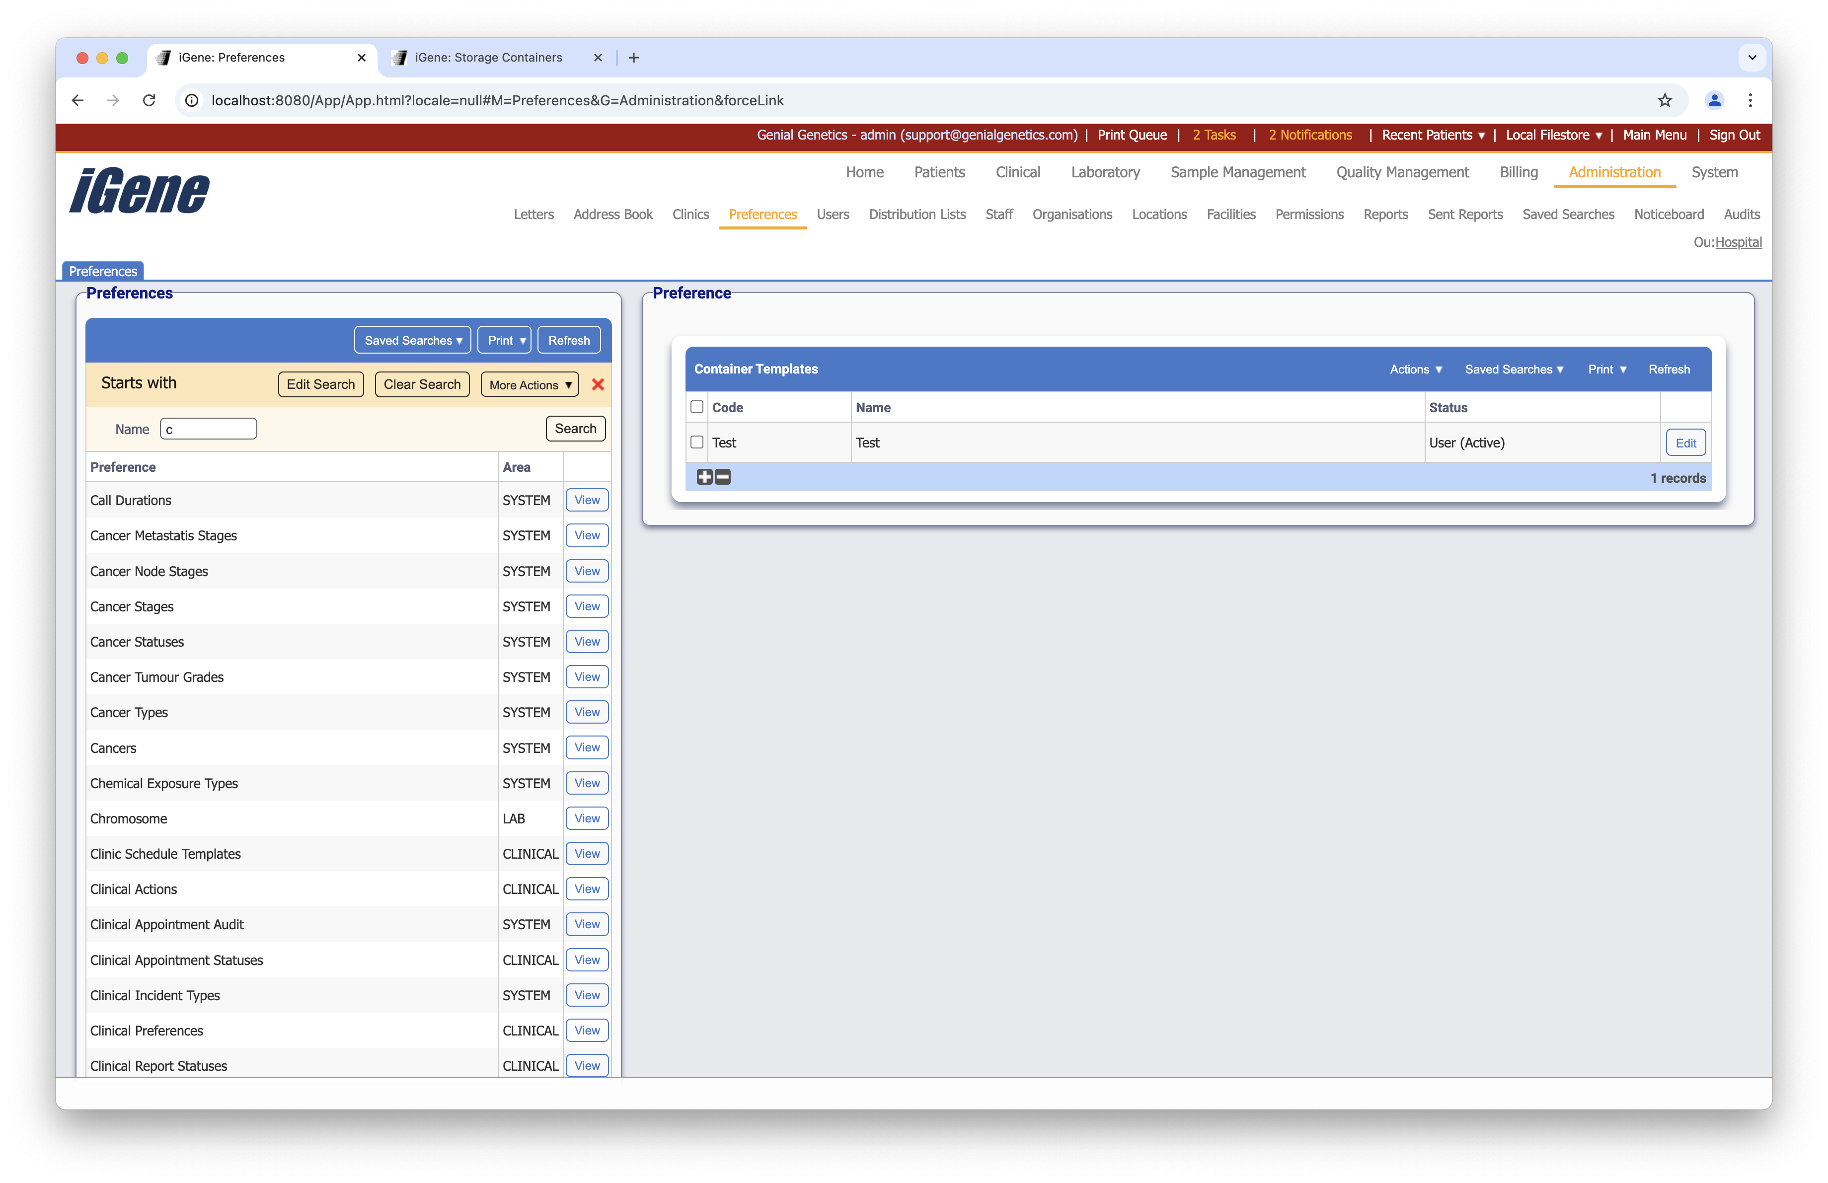Click the browser reload page icon

point(149,100)
